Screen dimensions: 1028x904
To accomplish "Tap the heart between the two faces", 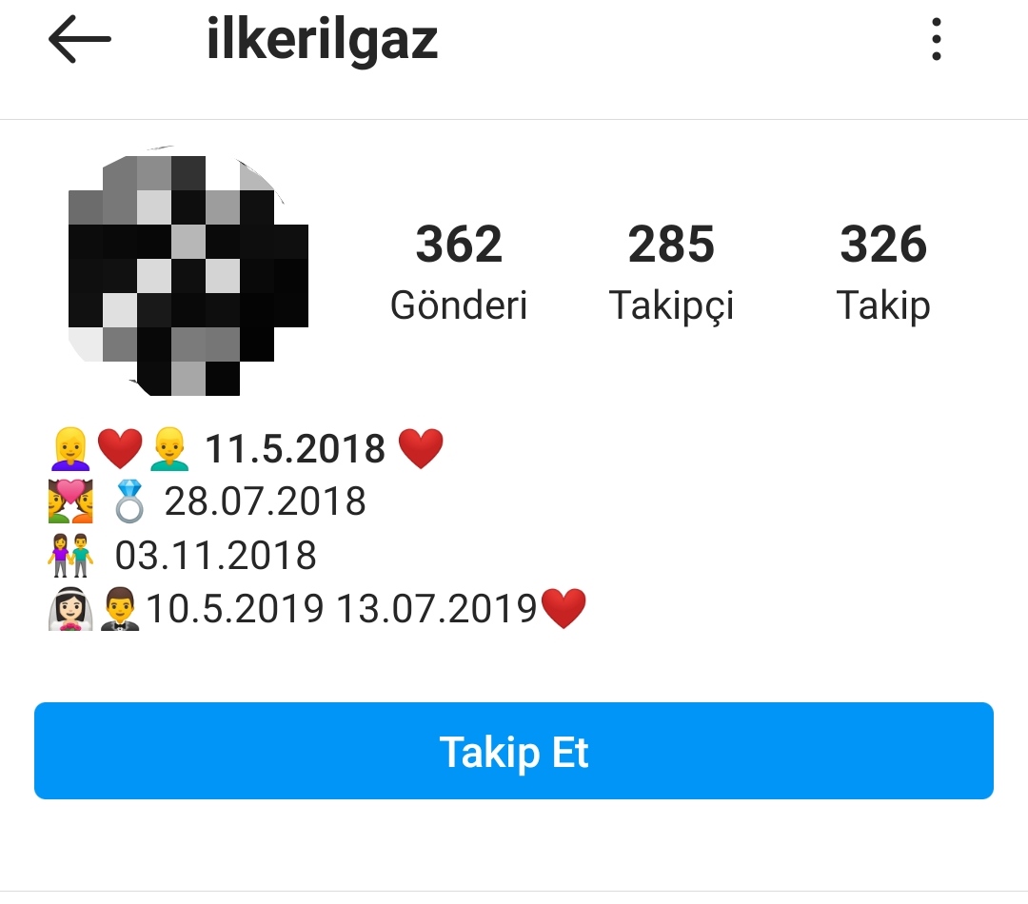I will [120, 449].
